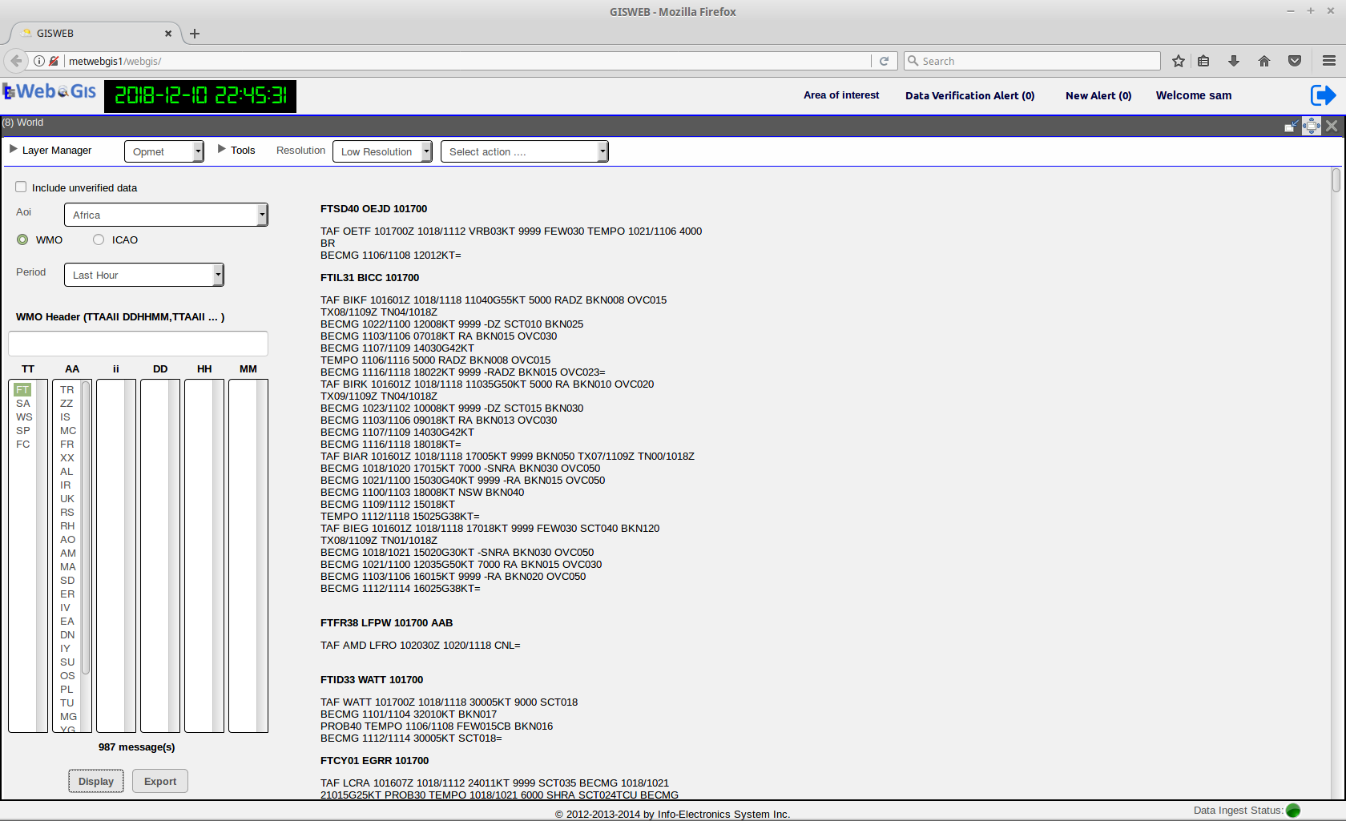Open the Aoi Africa dropdown

pos(166,215)
